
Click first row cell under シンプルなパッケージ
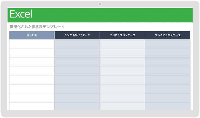(x=77, y=44)
